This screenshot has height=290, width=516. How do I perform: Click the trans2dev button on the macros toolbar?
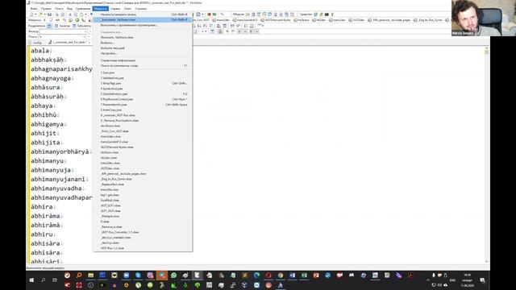point(337,20)
